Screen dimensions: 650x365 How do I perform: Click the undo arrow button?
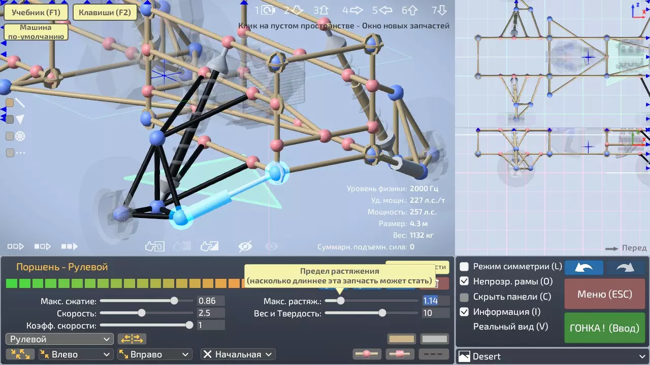(584, 268)
